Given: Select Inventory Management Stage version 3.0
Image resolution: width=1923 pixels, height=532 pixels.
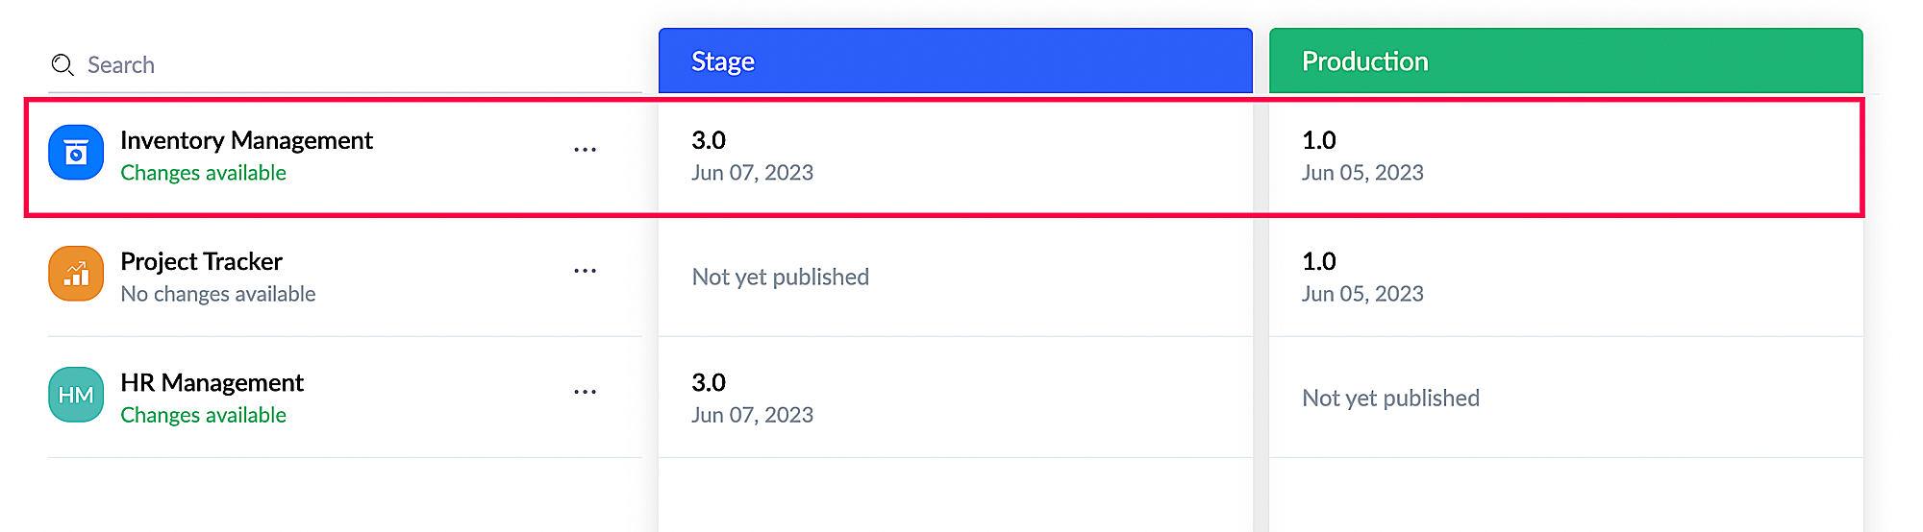Looking at the screenshot, I should (x=709, y=140).
